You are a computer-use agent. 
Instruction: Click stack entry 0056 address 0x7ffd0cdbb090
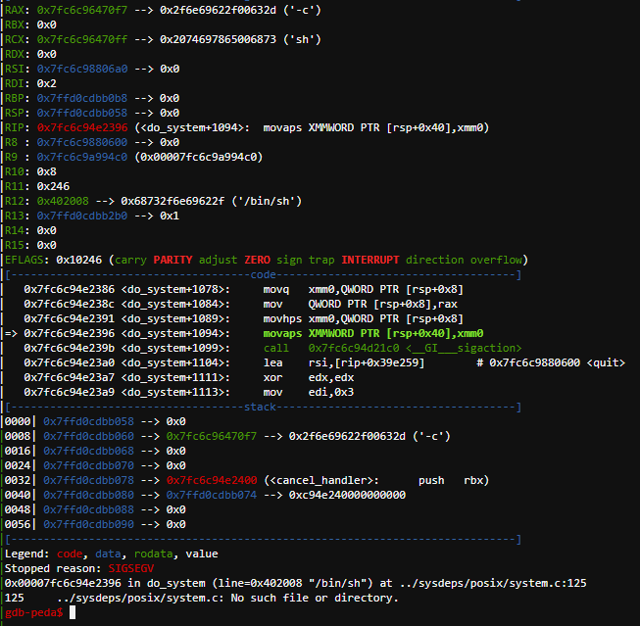click(88, 524)
